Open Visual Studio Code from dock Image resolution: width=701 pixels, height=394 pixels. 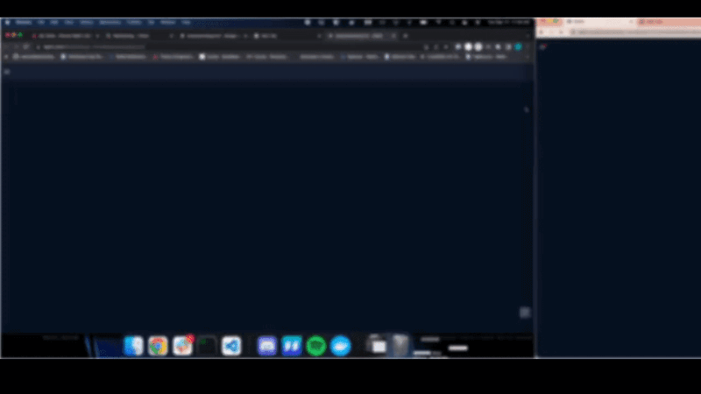pos(231,346)
